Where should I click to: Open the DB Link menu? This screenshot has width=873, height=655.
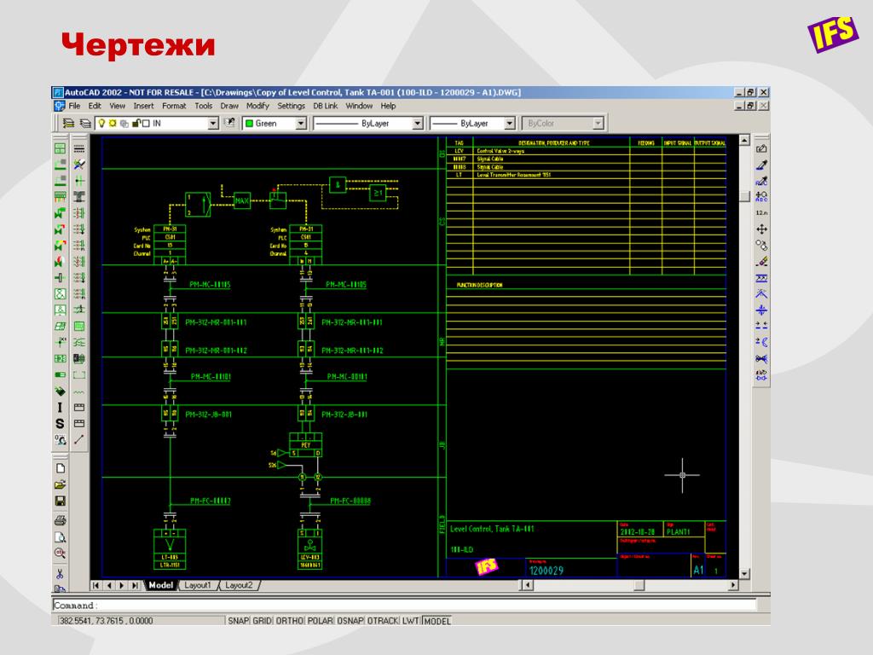pyautogui.click(x=325, y=106)
